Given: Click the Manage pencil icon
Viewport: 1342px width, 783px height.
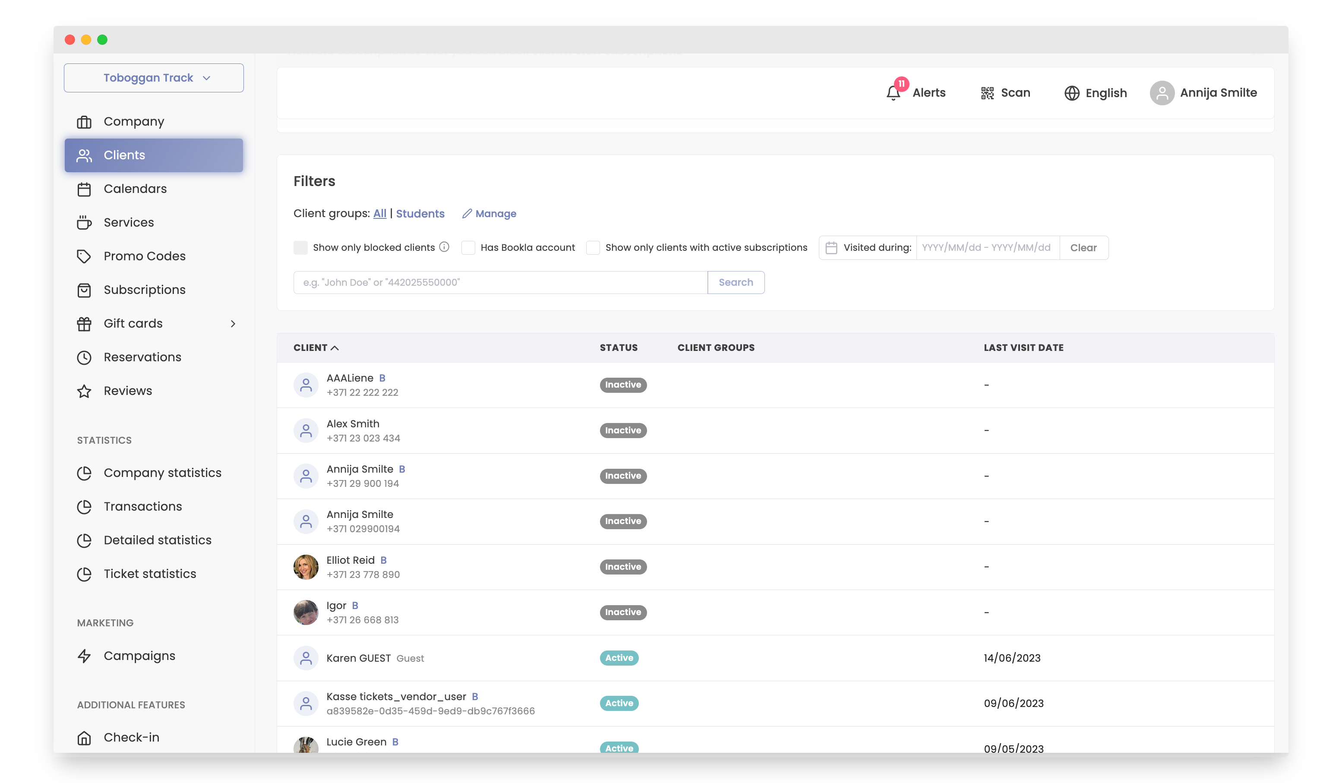Looking at the screenshot, I should [467, 214].
